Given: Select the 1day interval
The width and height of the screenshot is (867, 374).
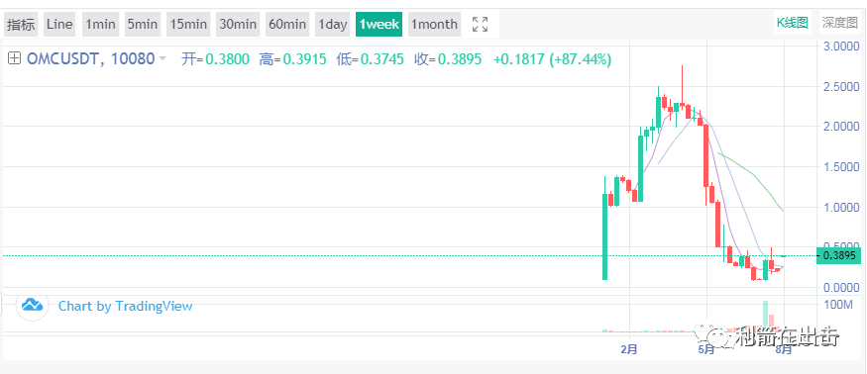Looking at the screenshot, I should tap(332, 25).
